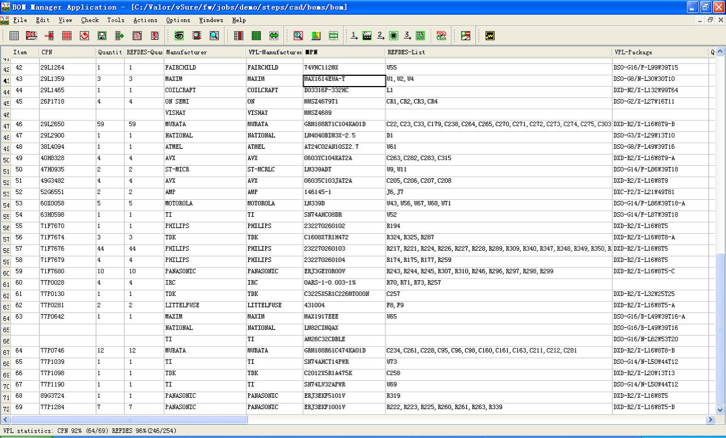Click the red and green picture icon
Image resolution: width=726 pixels, height=438 pixels.
point(465,36)
